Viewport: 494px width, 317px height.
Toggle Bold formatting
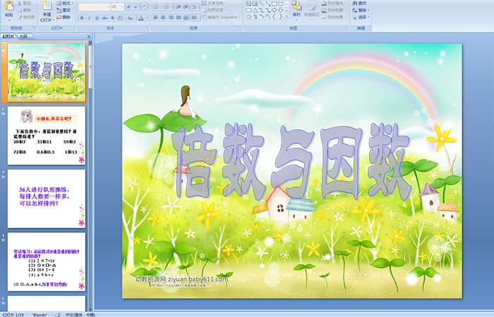(82, 18)
